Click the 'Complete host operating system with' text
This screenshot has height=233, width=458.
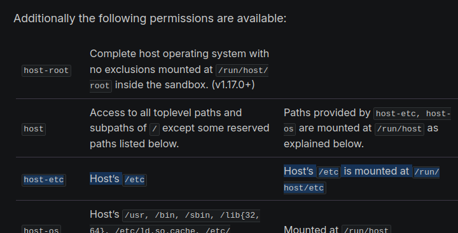click(179, 54)
